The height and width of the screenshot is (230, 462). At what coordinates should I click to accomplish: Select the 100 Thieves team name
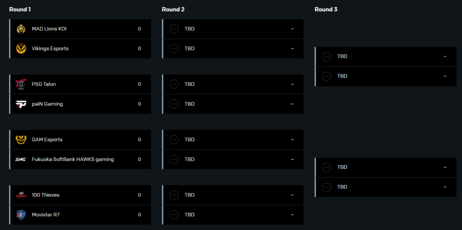coord(46,195)
